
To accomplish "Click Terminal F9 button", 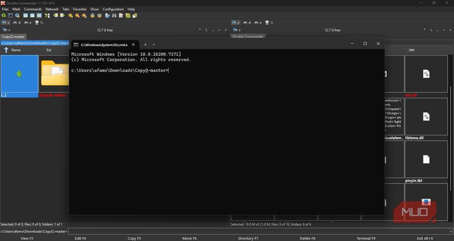I will tap(366, 238).
